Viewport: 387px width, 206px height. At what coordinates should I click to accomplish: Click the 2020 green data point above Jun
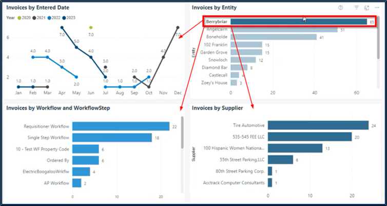(x=91, y=28)
